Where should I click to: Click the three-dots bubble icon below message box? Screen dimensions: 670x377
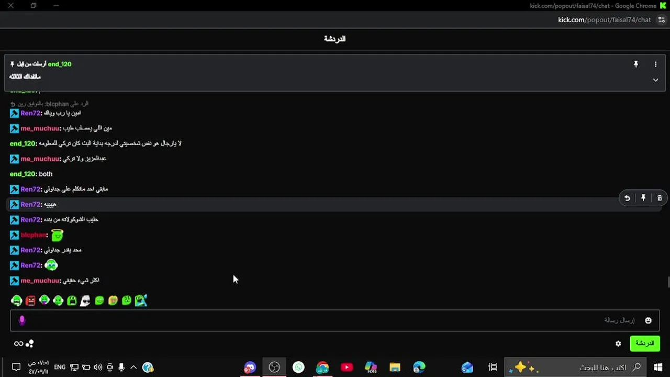(x=30, y=344)
